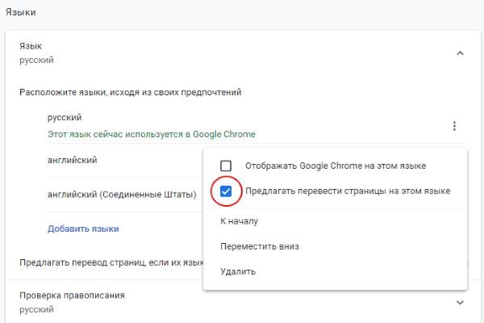Expand the Проверка правописания chevron

460,302
